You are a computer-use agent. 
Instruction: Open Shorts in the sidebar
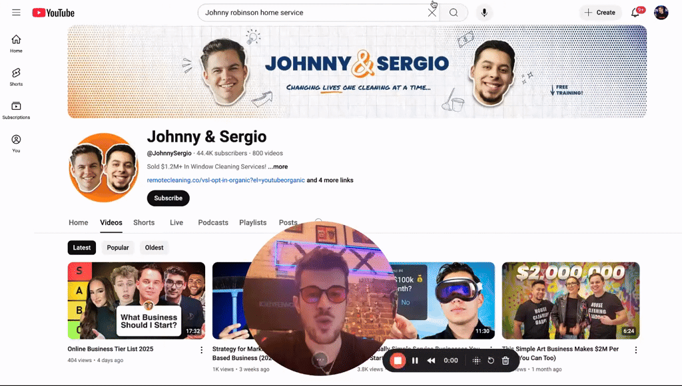coord(16,77)
